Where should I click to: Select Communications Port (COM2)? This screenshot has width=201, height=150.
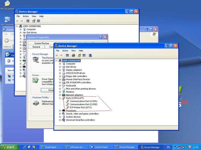pyautogui.click(x=83, y=104)
